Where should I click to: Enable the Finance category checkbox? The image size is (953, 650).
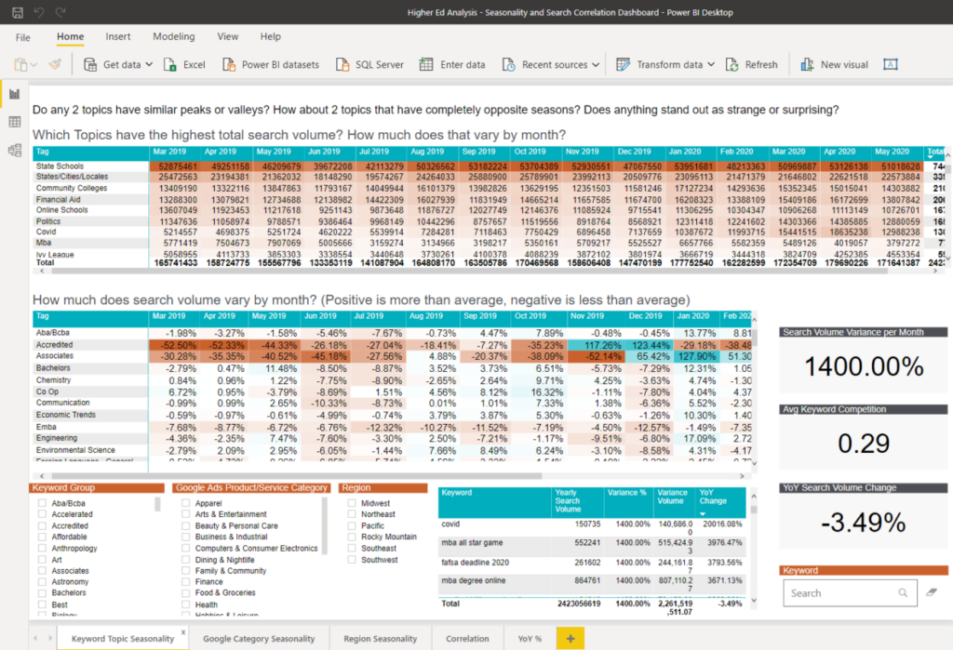(x=186, y=582)
